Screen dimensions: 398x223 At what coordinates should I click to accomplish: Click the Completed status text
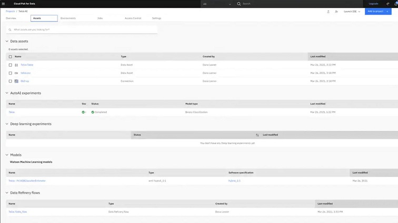[101, 112]
